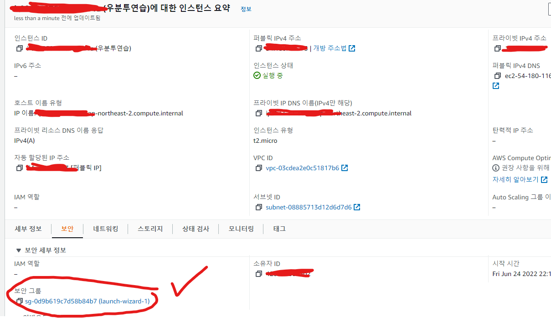The height and width of the screenshot is (318, 551).
Task: Click the 호스트 이름 유형 label
Action: pyautogui.click(x=38, y=103)
